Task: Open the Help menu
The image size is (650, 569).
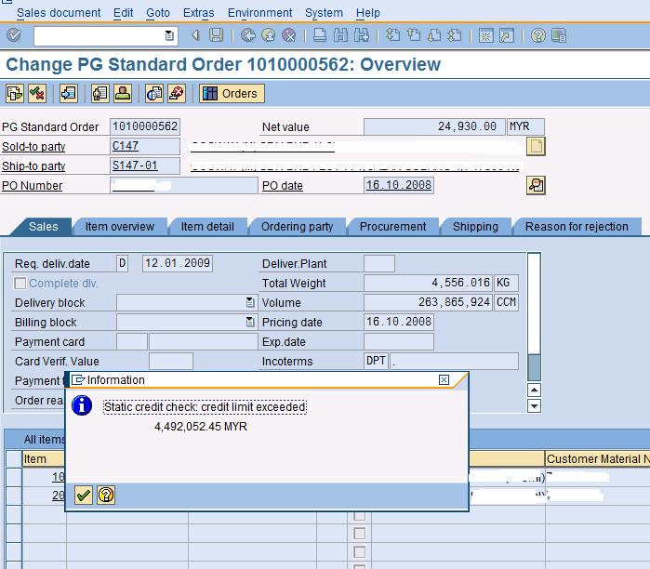Action: [x=367, y=13]
